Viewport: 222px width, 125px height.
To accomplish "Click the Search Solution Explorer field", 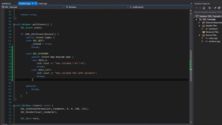I will point(208,12).
